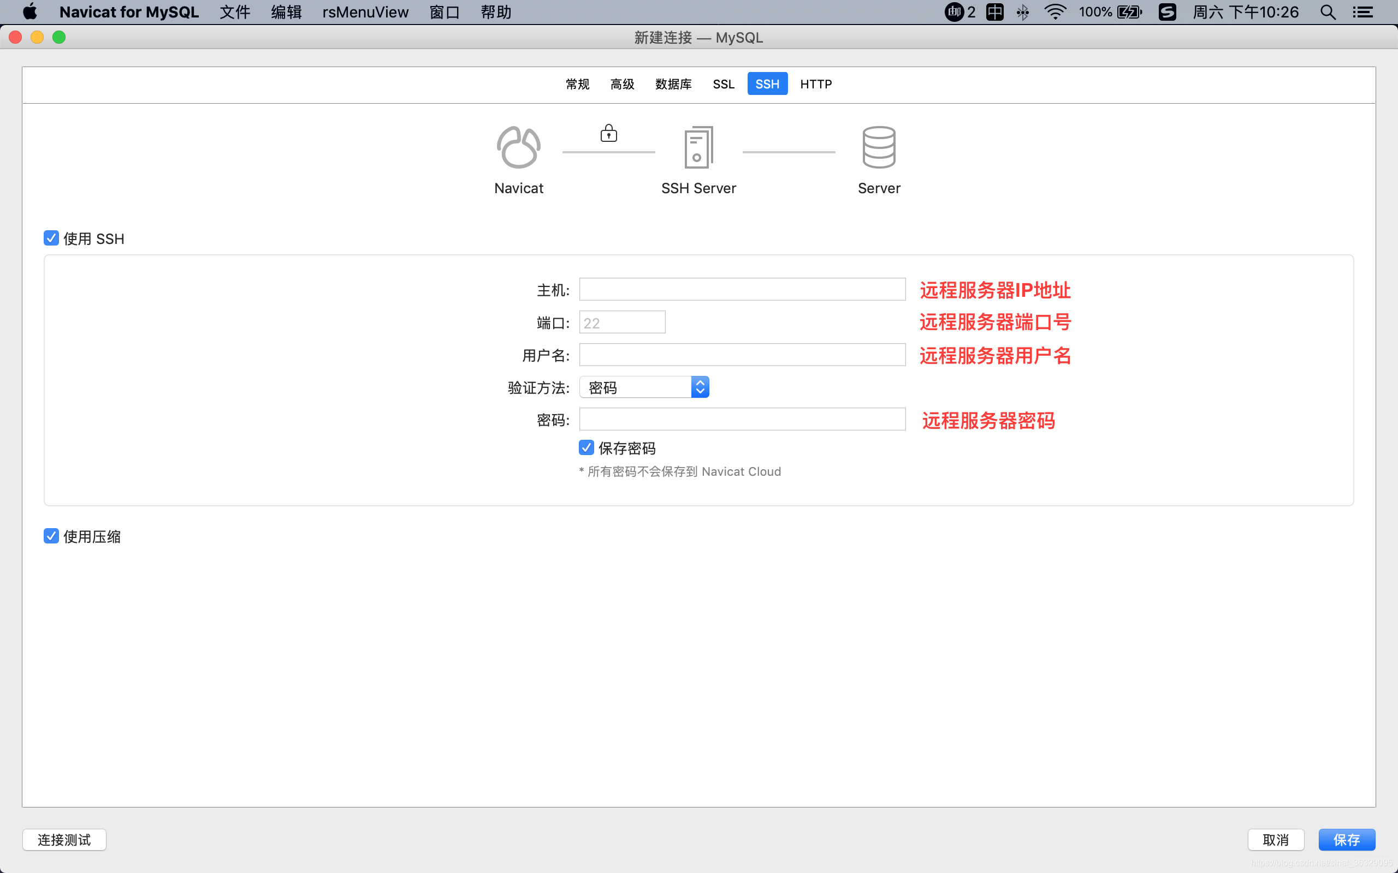Screen dimensions: 1398x873
Task: Toggle the 使用压缩 checkbox
Action: coord(51,536)
